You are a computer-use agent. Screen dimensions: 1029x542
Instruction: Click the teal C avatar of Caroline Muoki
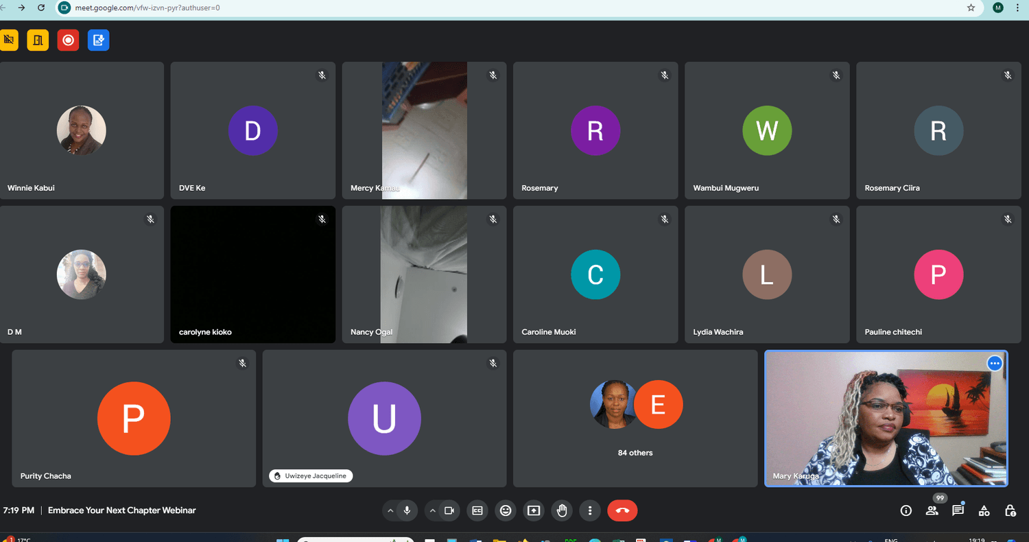click(595, 274)
